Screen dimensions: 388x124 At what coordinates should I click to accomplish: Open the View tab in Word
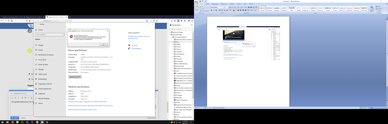pyautogui.click(x=245, y=4)
